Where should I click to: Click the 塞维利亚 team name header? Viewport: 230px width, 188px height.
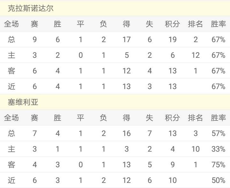[23, 102]
